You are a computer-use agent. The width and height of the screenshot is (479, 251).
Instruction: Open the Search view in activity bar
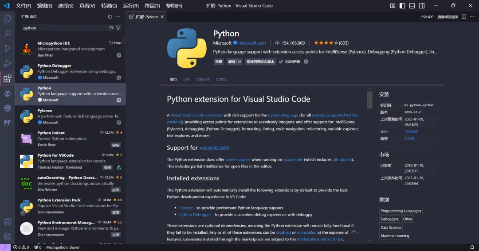[x=8, y=33]
